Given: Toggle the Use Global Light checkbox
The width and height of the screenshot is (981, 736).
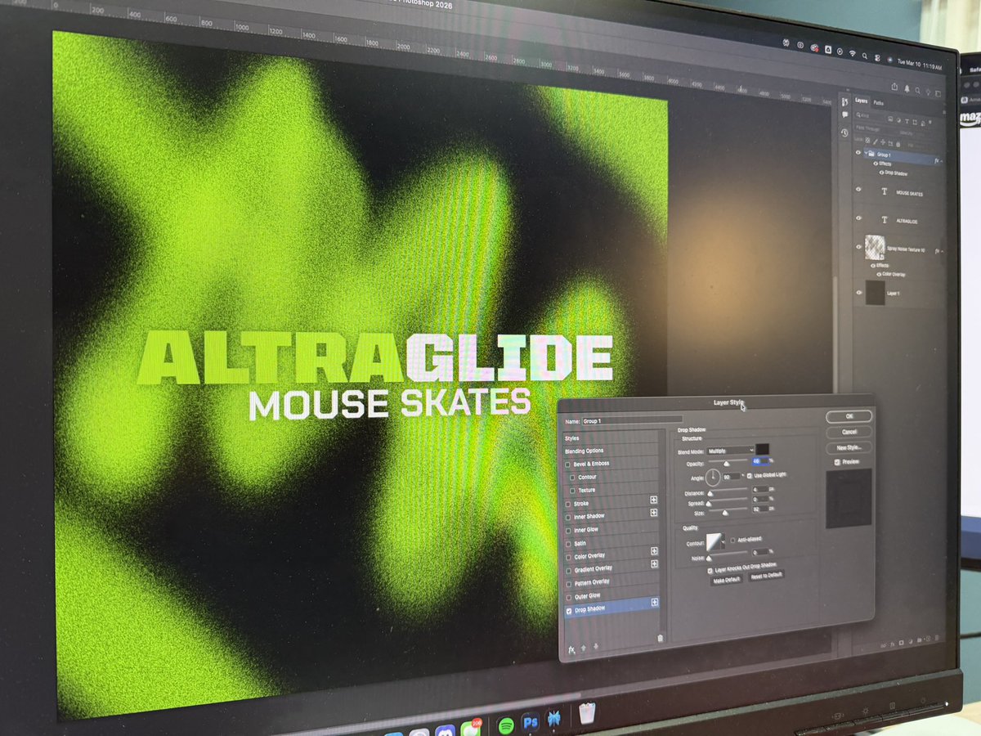Looking at the screenshot, I should pos(750,476).
